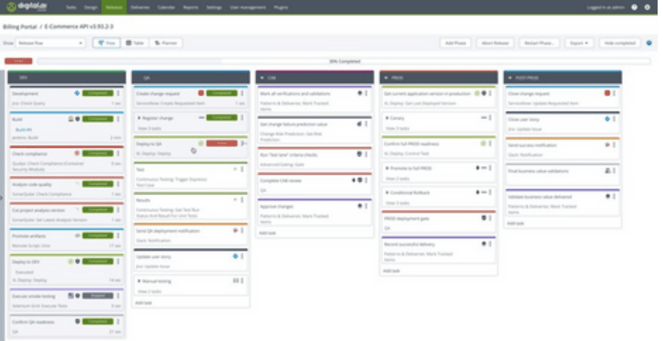
Task: Click the shield icon on Confirm QA readiness
Action: [x=78, y=322]
